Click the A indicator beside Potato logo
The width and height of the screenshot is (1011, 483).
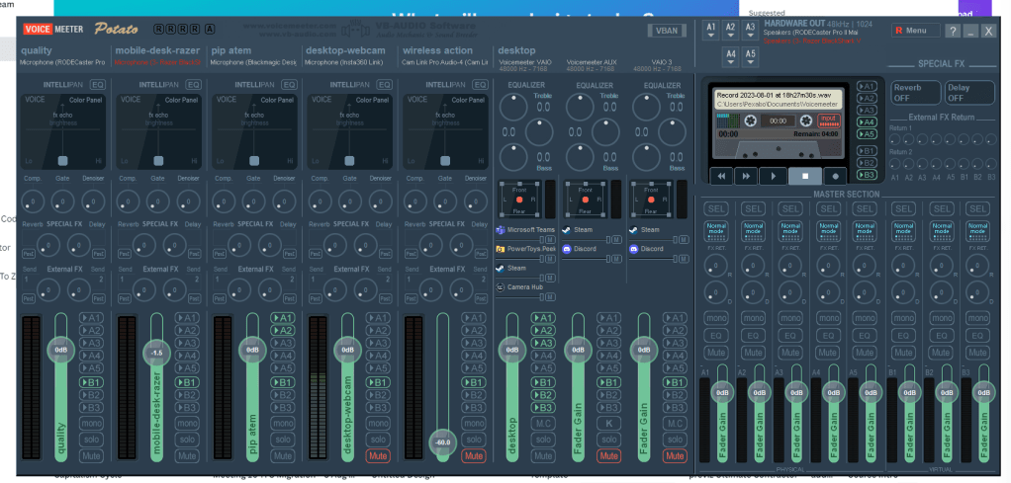click(x=210, y=29)
